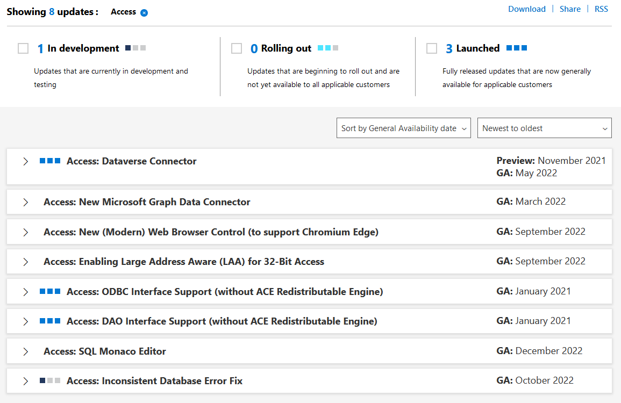Click the In development status squares in summary
The image size is (621, 403).
[135, 48]
